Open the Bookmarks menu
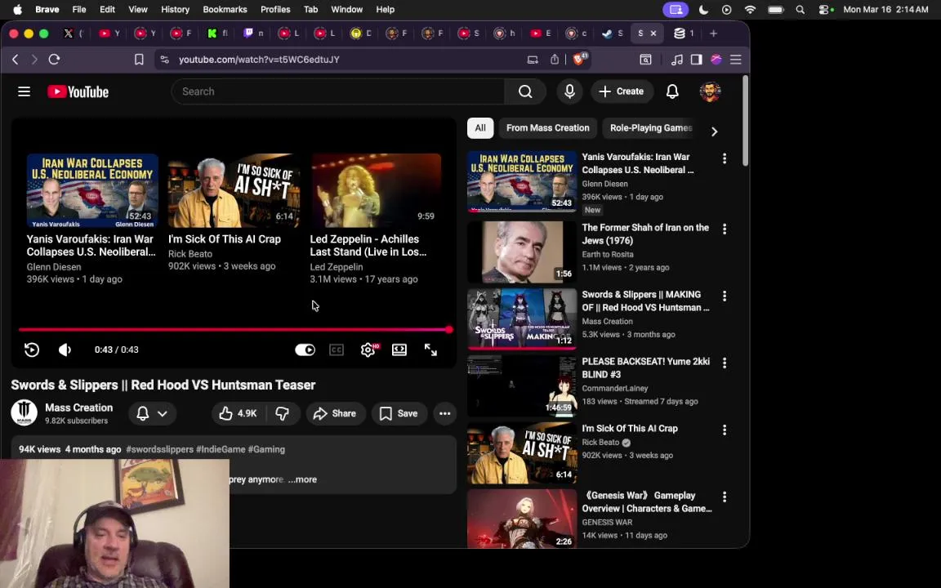This screenshot has height=588, width=941. 225,10
